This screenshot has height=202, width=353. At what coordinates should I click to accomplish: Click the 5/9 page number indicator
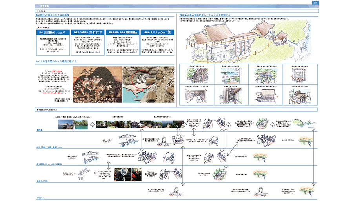(x=316, y=2)
